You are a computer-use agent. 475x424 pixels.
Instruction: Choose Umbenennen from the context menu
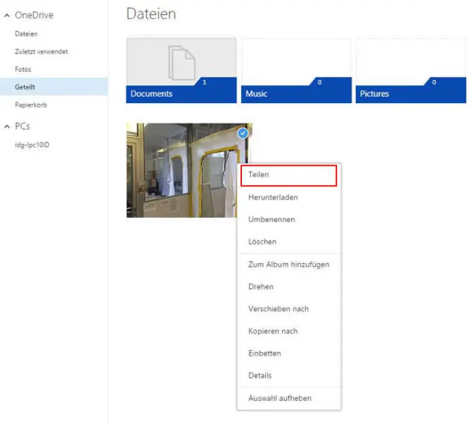coord(289,219)
